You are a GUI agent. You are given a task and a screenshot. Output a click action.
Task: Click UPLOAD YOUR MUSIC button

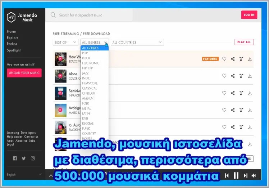point(24,73)
